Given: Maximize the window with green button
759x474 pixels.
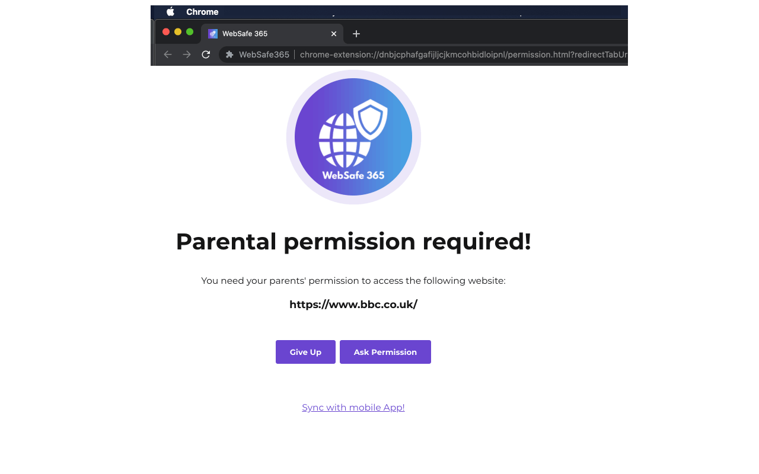Looking at the screenshot, I should tap(190, 32).
